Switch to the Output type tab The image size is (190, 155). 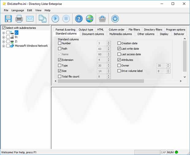86,30
